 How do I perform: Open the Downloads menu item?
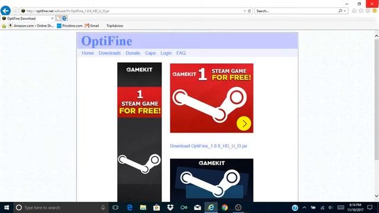tap(110, 53)
